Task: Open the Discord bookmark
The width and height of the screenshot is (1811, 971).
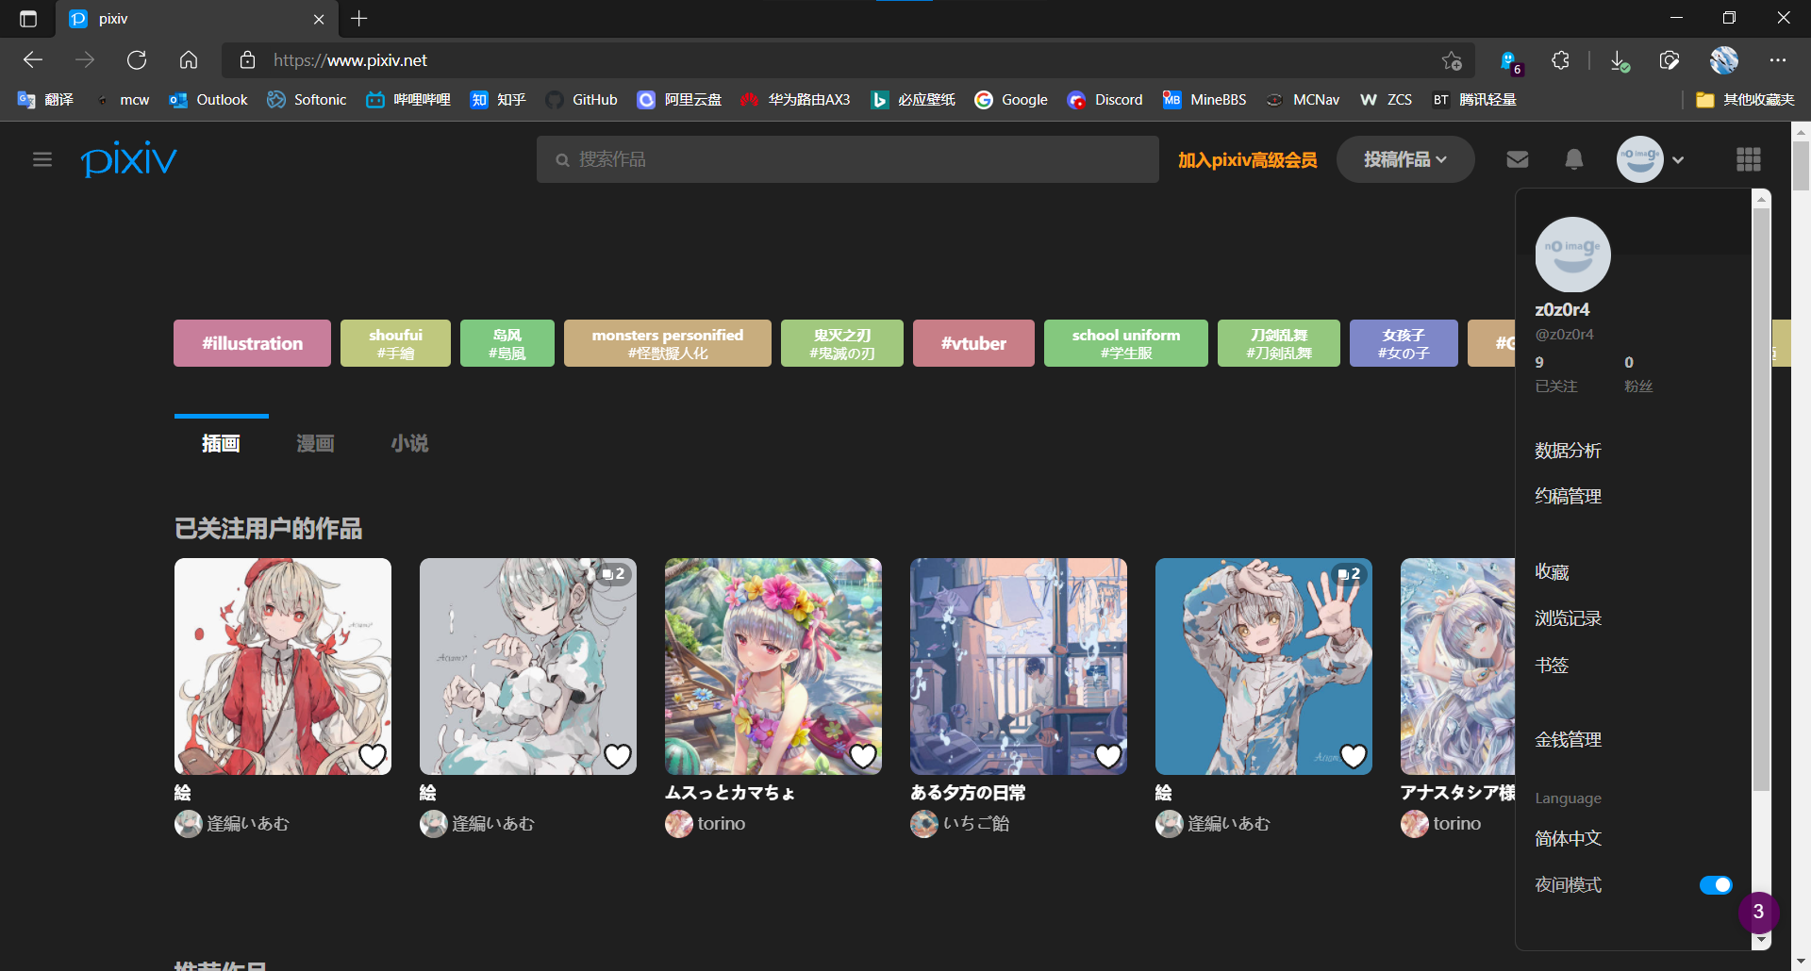Action: pyautogui.click(x=1105, y=100)
